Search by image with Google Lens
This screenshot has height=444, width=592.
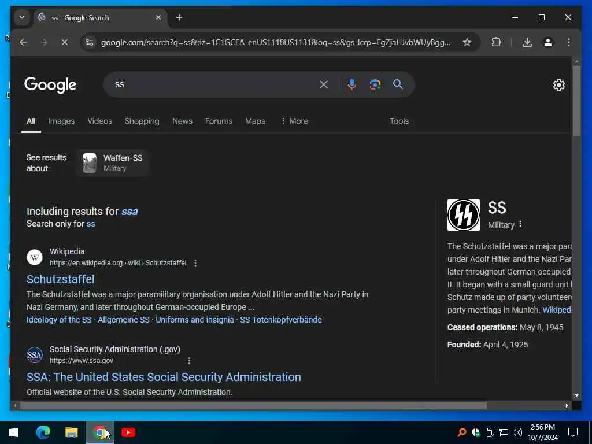pos(375,84)
